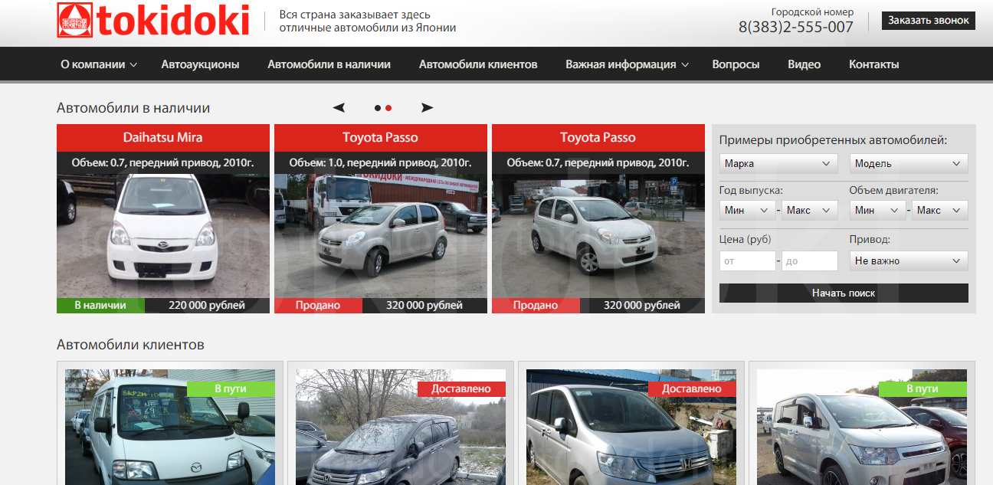Image resolution: width=993 pixels, height=485 pixels.
Task: Open the Видео page
Action: point(804,64)
